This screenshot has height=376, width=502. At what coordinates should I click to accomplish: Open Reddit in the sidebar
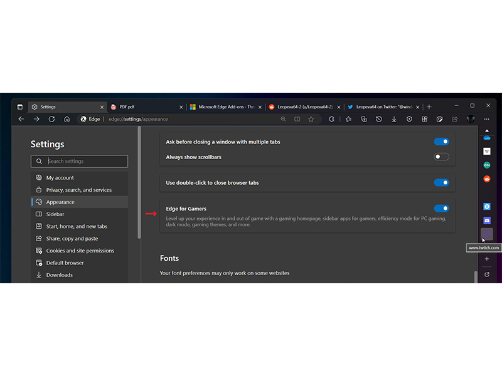(x=487, y=179)
